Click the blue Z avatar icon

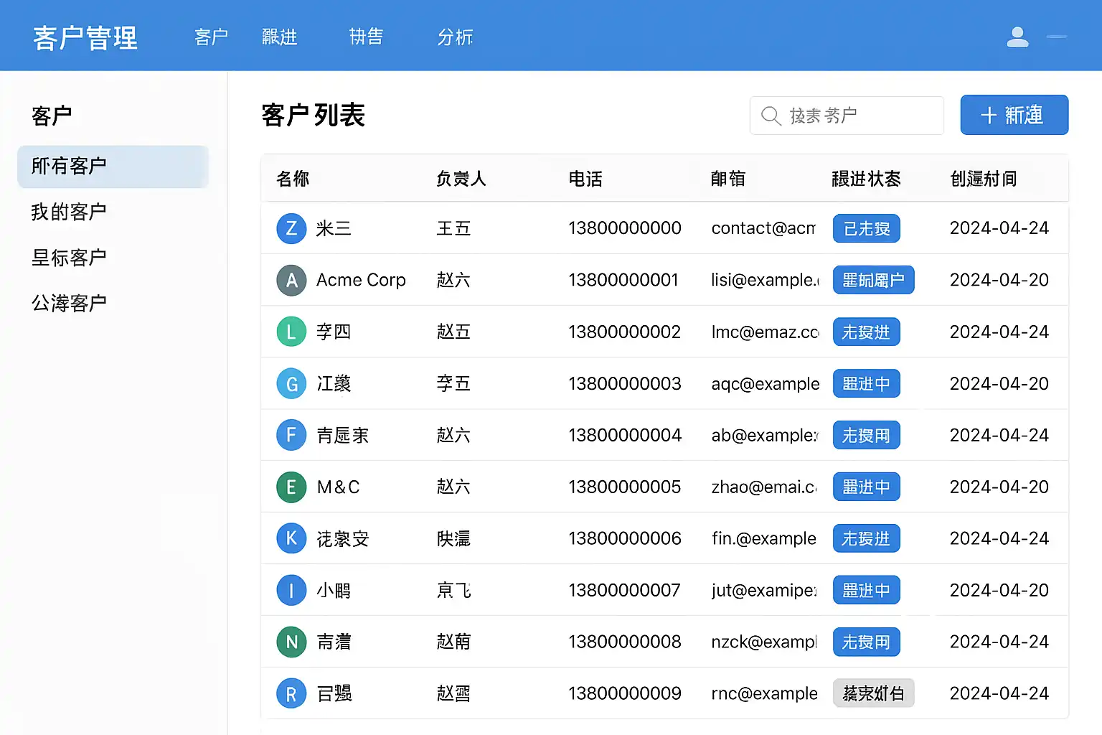coord(291,228)
